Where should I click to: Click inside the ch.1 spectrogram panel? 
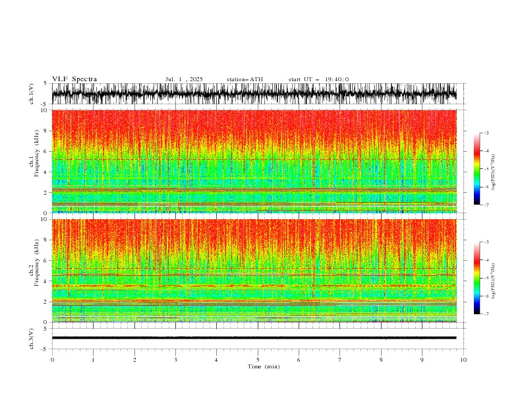point(254,161)
